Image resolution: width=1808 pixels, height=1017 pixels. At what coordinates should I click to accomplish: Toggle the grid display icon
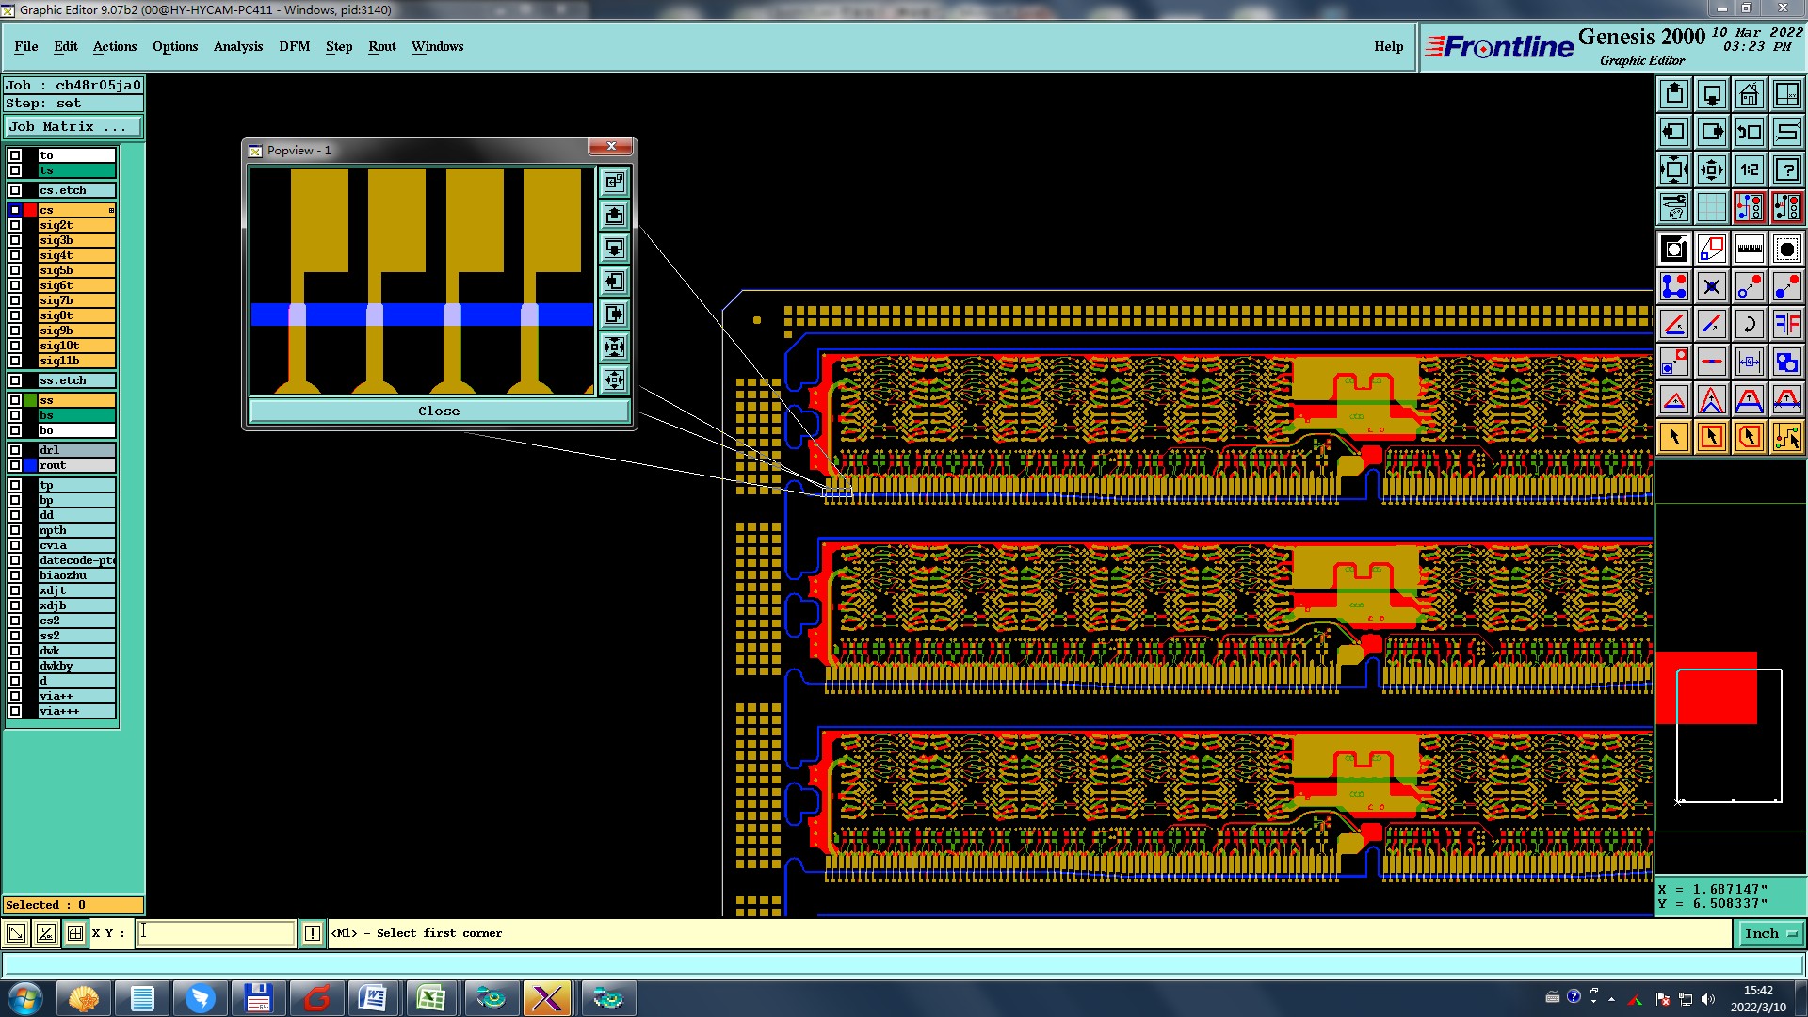pyautogui.click(x=1711, y=207)
